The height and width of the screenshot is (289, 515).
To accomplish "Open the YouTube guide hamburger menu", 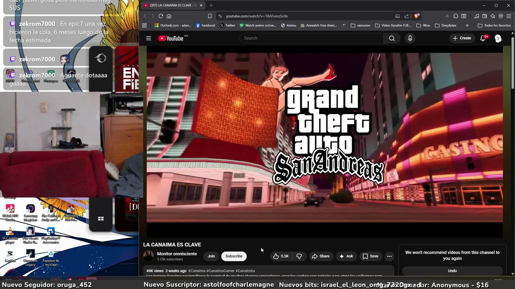I will coord(148,38).
